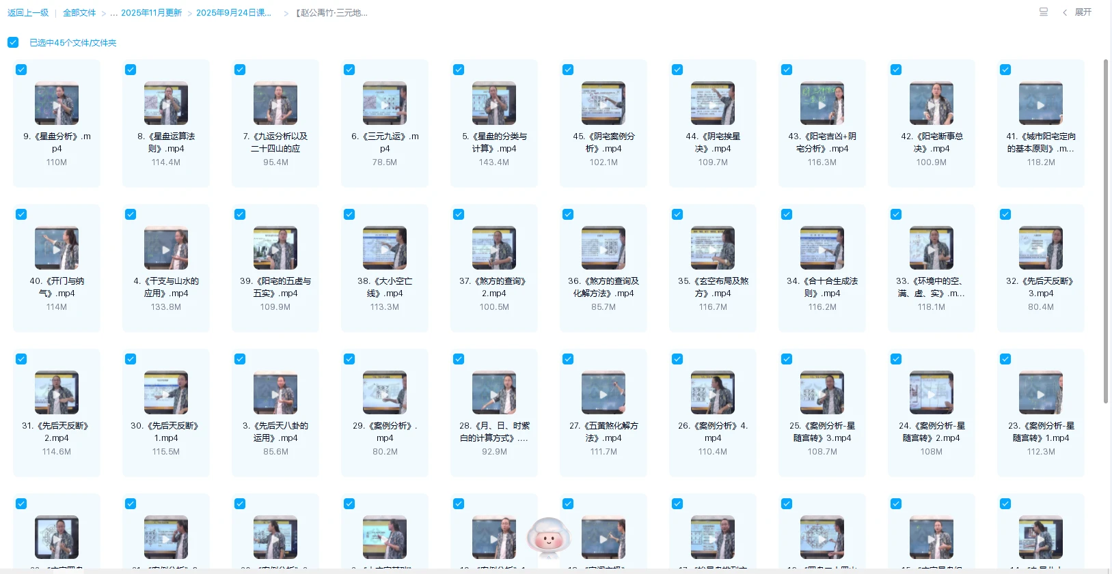Untick checkbox for 38.《大小空亡线》.mp4
1112x574 pixels.
(349, 214)
